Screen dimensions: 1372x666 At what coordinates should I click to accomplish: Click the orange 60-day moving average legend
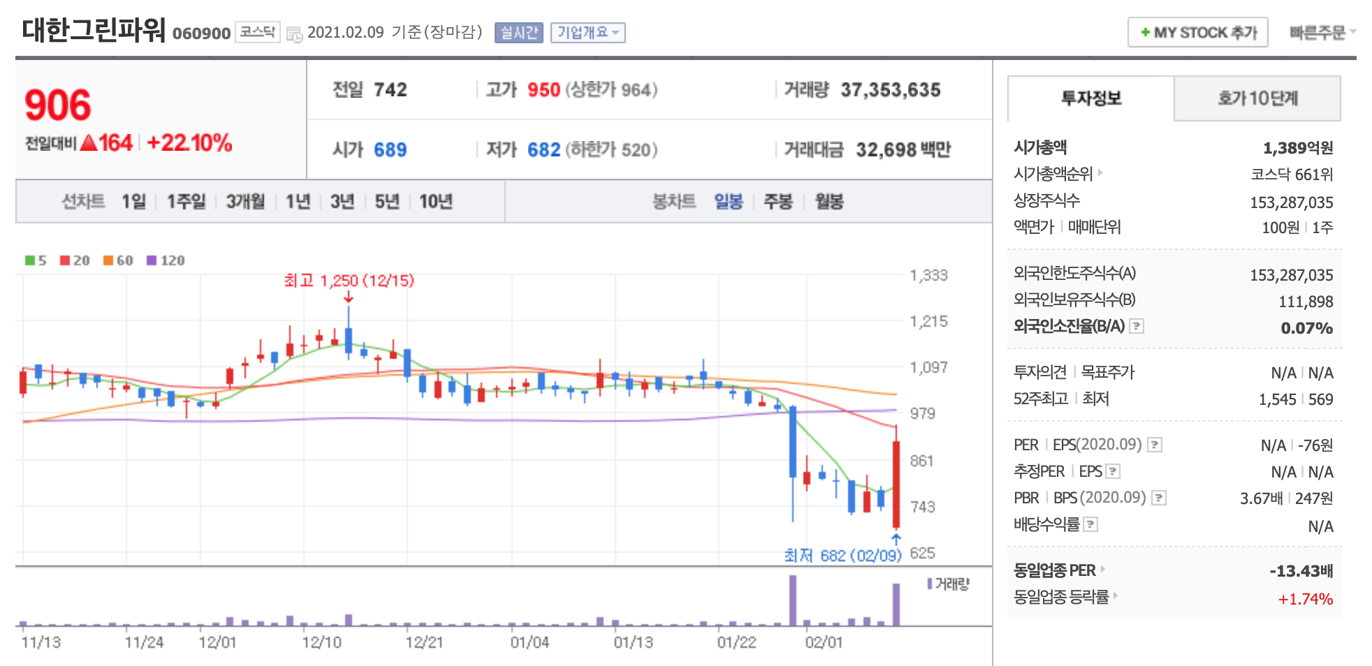(x=118, y=260)
